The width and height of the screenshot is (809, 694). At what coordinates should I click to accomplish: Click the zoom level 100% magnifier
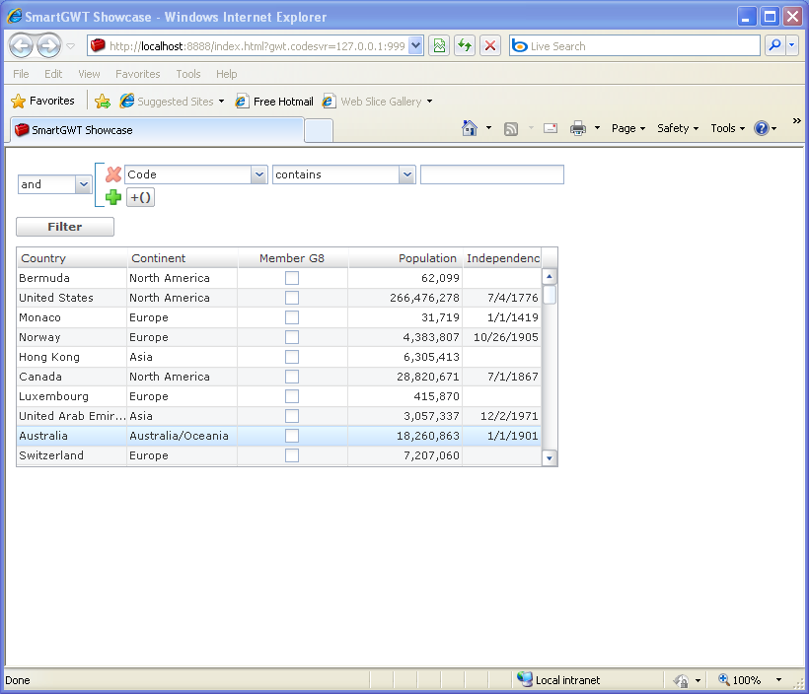pos(724,679)
